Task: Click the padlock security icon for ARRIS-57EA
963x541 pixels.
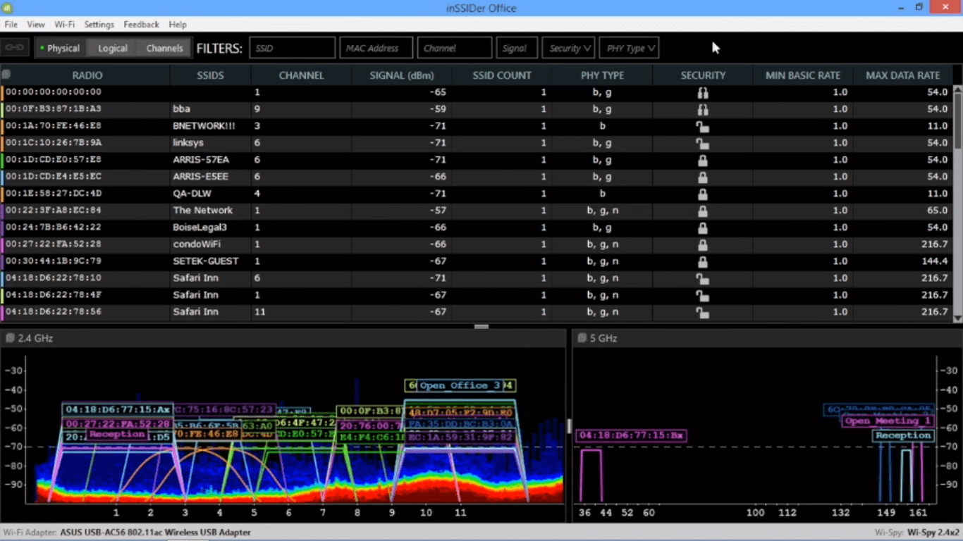Action: click(x=702, y=160)
